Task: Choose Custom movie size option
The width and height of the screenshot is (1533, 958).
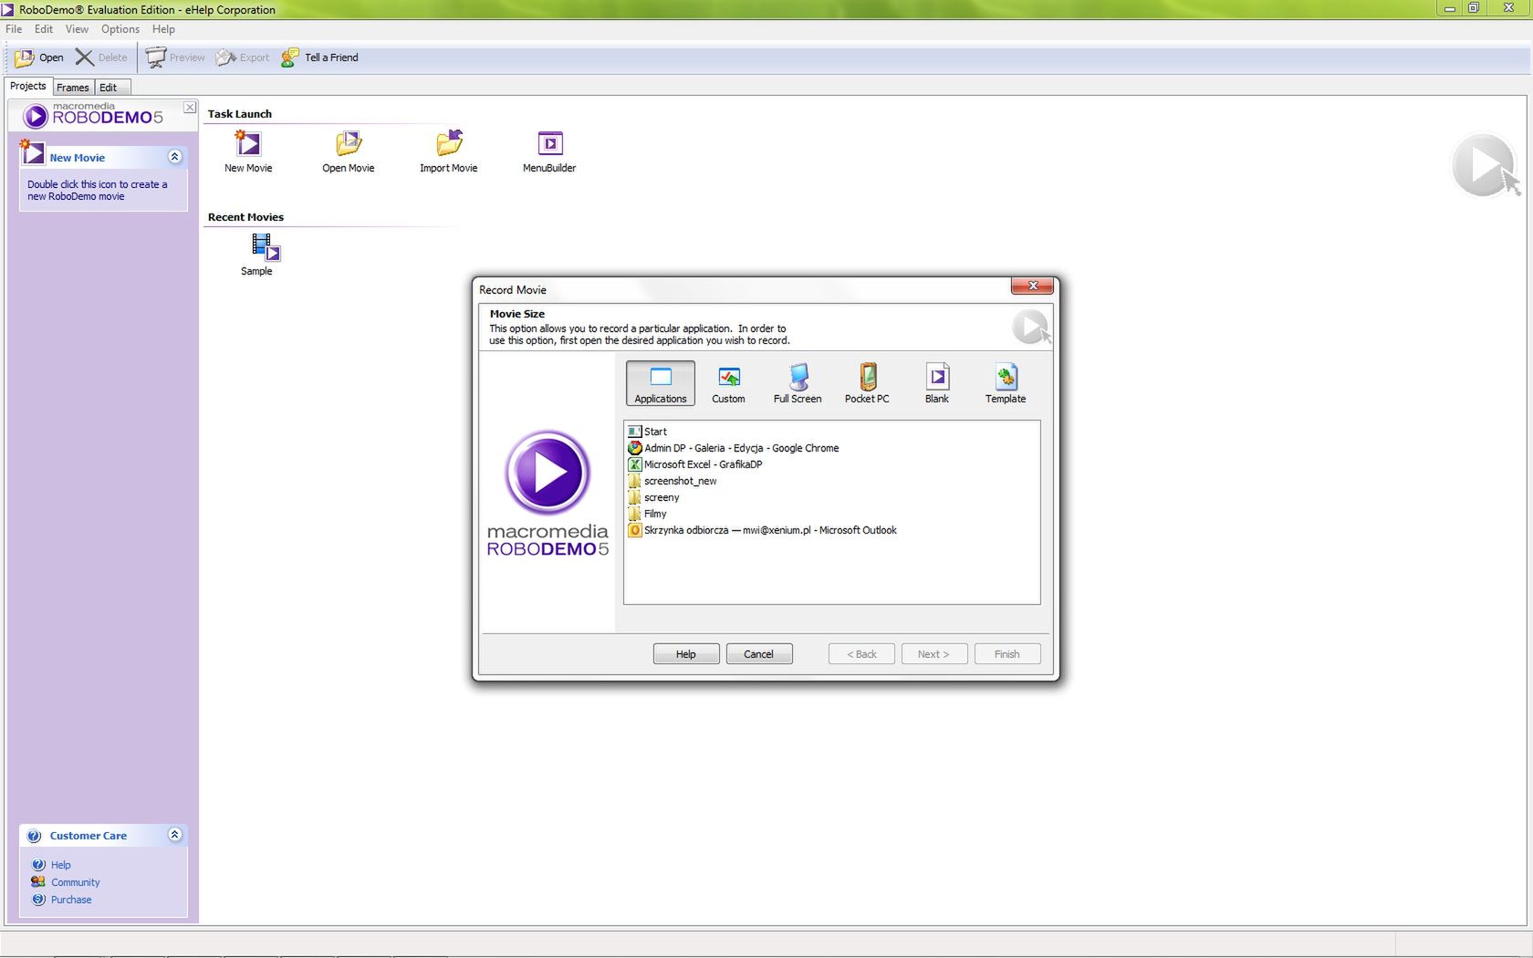Action: pyautogui.click(x=728, y=383)
